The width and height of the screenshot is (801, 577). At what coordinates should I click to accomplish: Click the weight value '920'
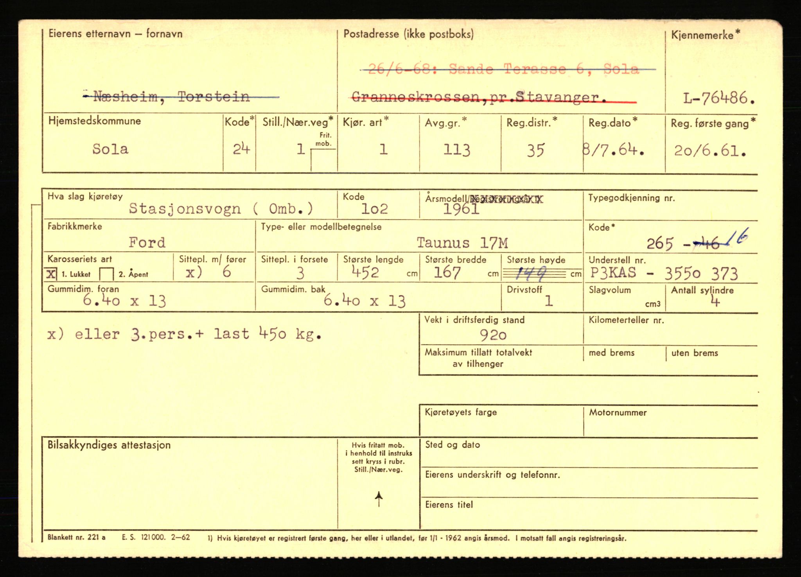pyautogui.click(x=493, y=335)
